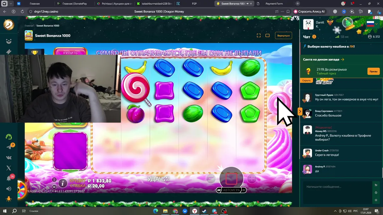Click the Sweet Bonanza 1000 game thumbnail
Screen dimensions: 383x215
(x=29, y=36)
